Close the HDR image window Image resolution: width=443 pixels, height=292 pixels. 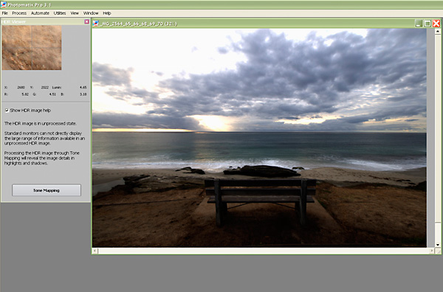[436, 24]
